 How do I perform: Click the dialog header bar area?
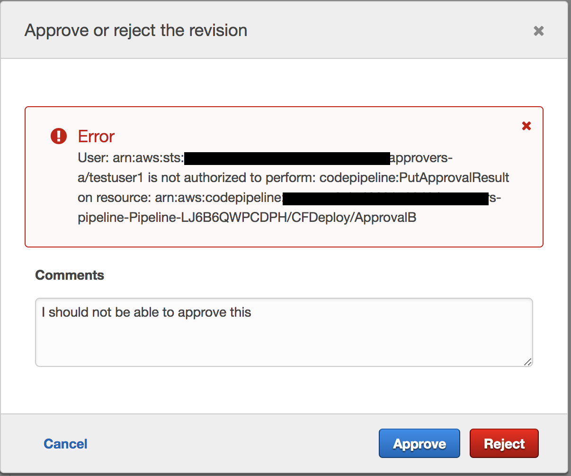click(x=355, y=30)
